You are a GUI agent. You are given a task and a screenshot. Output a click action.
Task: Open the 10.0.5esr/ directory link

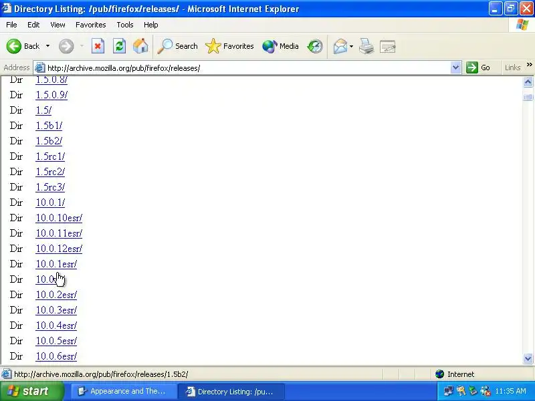56,341
